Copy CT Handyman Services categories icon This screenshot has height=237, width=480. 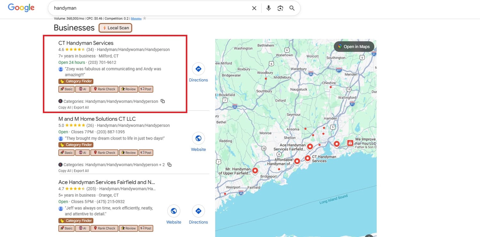[163, 101]
